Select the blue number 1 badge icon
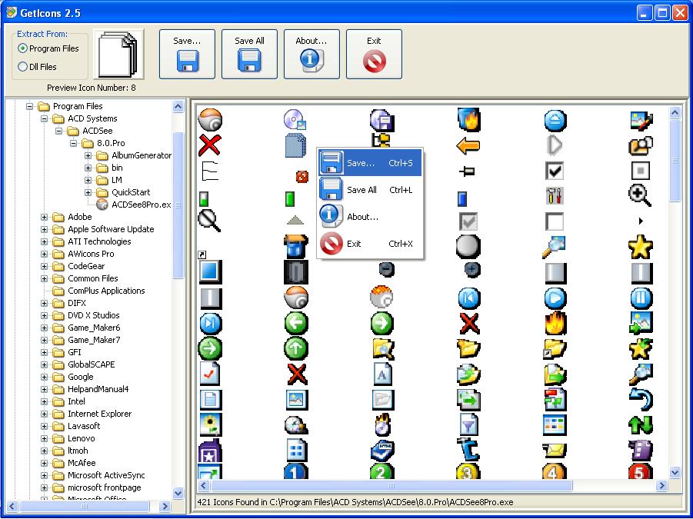Screen dimensions: 693x519 click(295, 472)
